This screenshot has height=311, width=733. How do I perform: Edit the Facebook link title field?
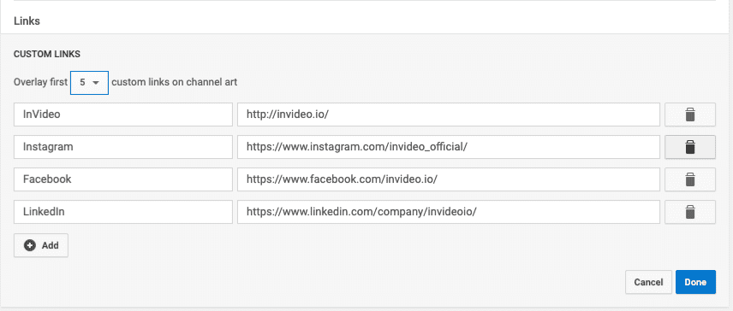coord(123,179)
